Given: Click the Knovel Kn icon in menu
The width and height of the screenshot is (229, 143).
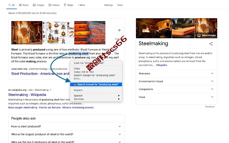Looking at the screenshot, I should click(75, 84).
